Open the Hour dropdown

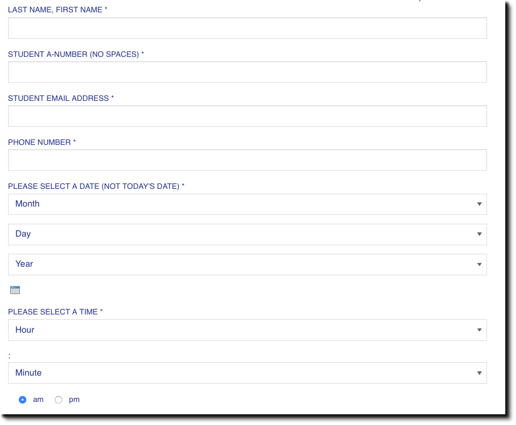(247, 329)
